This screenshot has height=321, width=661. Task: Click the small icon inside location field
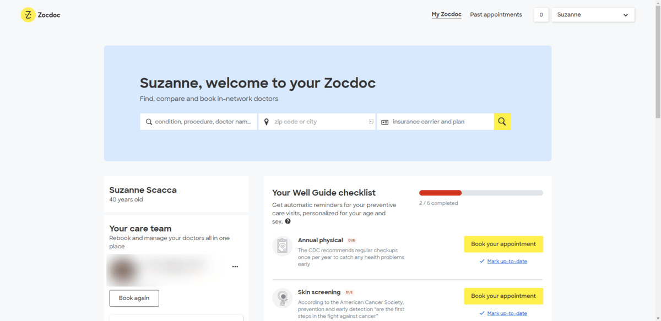tap(371, 122)
